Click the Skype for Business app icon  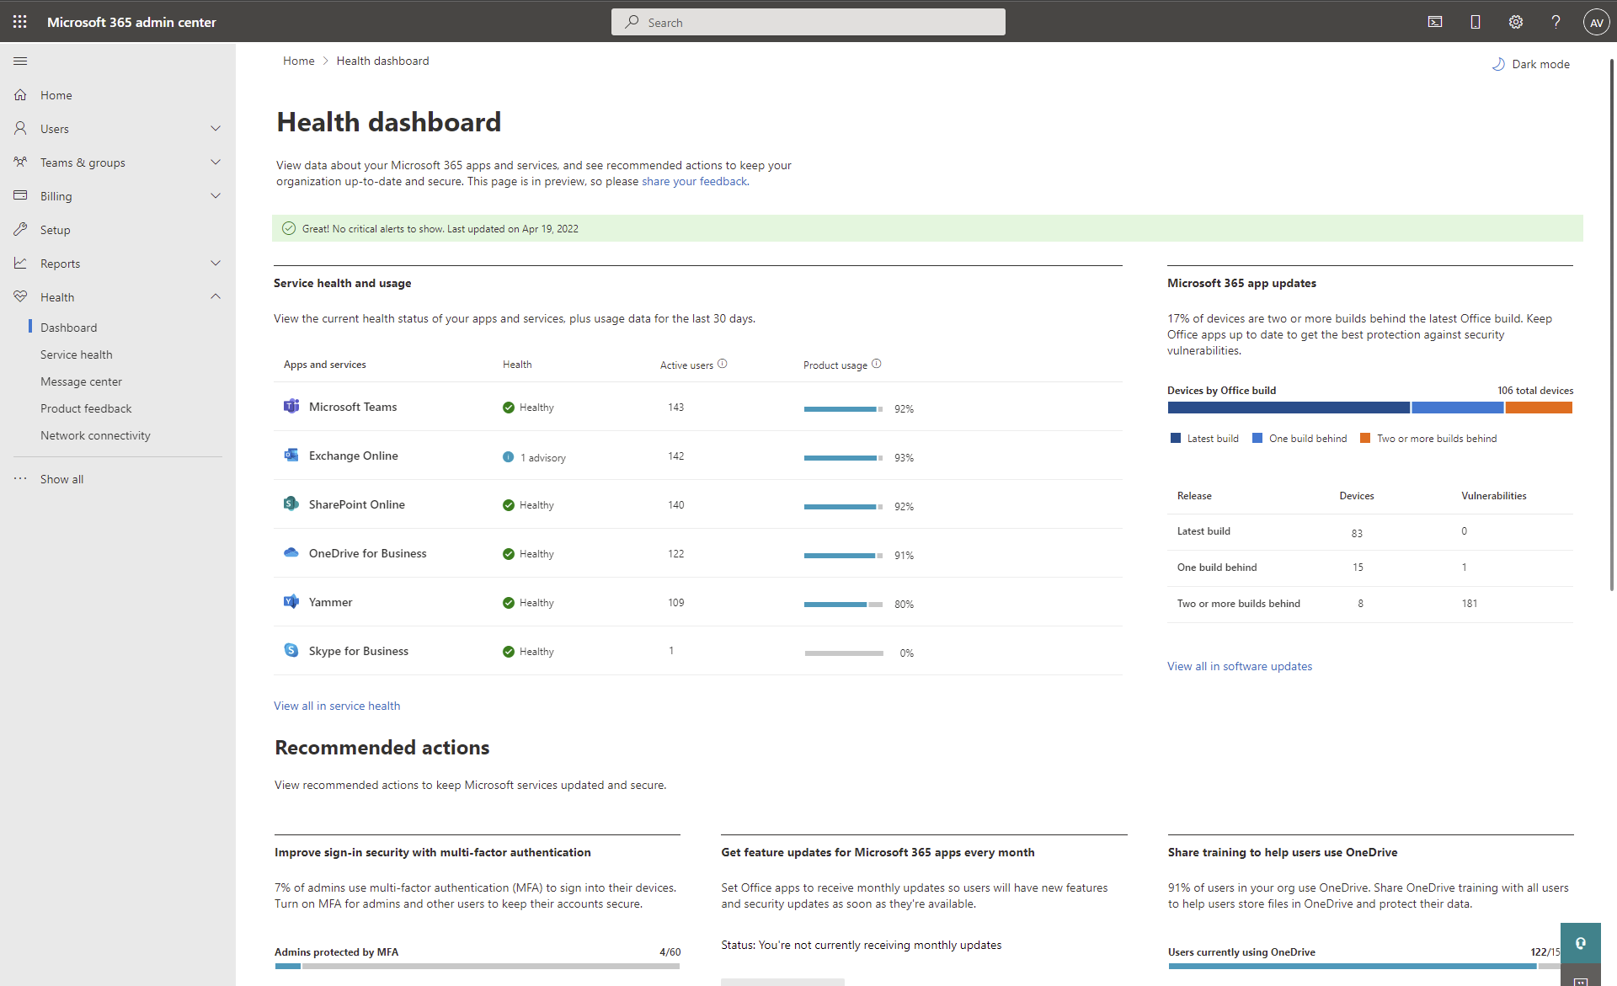tap(291, 650)
